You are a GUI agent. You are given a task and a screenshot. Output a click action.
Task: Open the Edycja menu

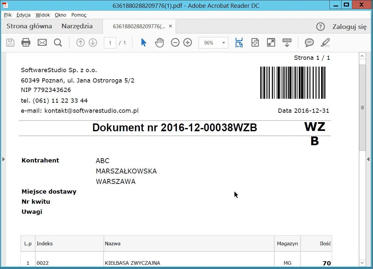pos(23,15)
